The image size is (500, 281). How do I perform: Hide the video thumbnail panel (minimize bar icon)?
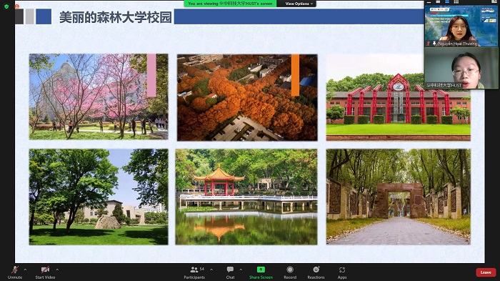click(x=429, y=2)
